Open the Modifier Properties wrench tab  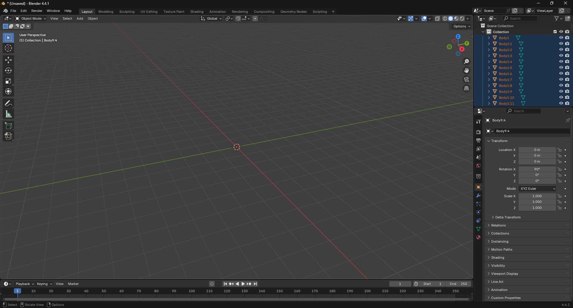(x=478, y=195)
